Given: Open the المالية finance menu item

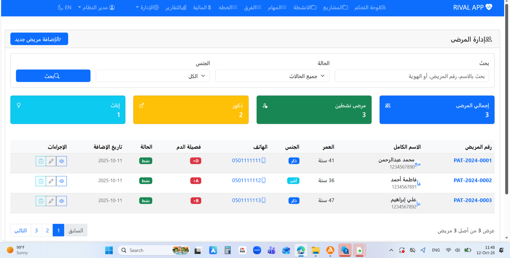Looking at the screenshot, I should (202, 7).
